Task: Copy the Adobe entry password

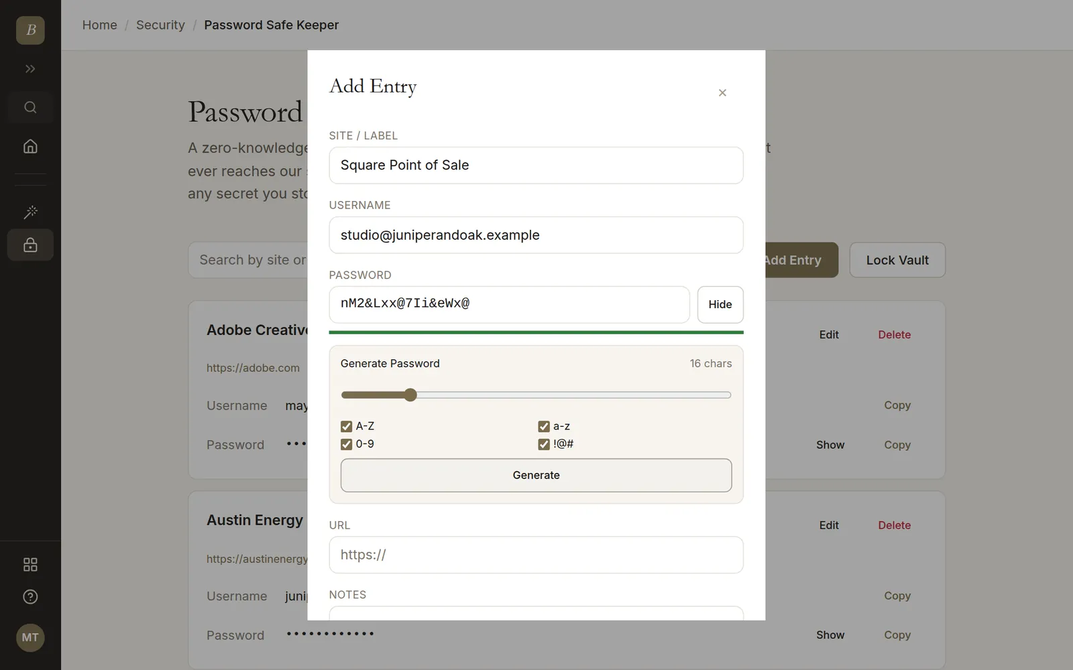Action: 897,445
